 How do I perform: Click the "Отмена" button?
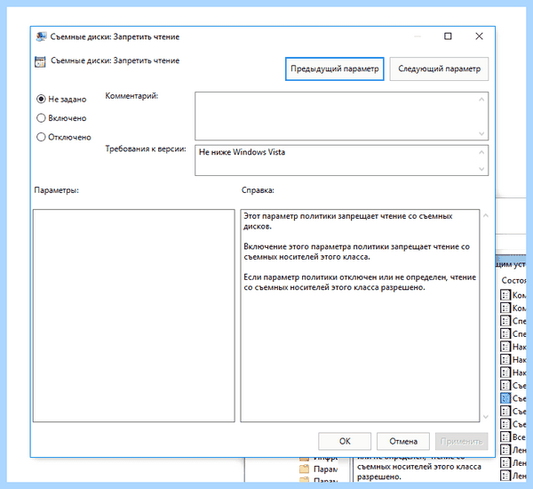(403, 441)
